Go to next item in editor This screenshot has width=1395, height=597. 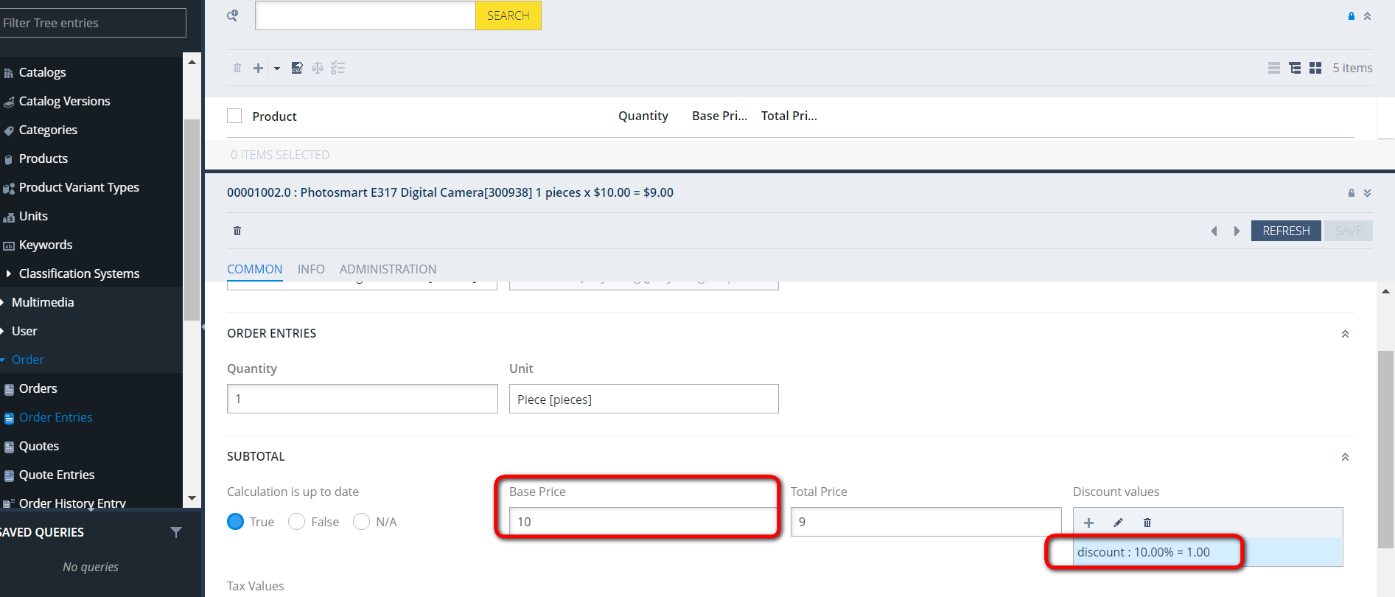click(x=1237, y=231)
